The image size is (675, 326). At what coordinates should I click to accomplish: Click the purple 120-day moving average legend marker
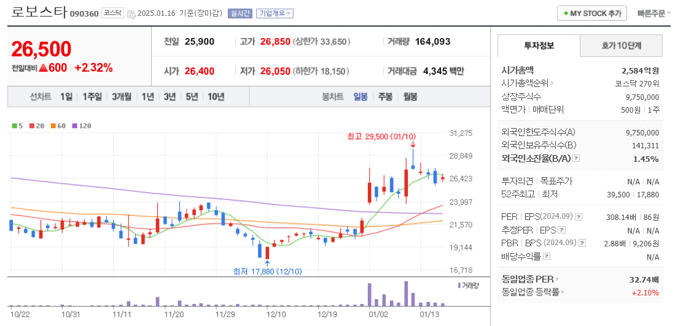tap(74, 126)
